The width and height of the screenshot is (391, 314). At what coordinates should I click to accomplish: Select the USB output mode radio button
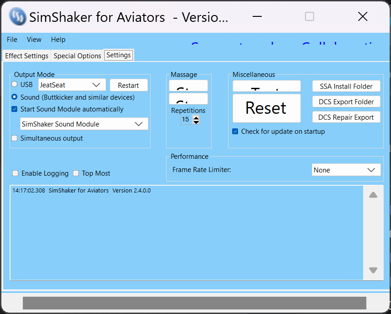15,84
